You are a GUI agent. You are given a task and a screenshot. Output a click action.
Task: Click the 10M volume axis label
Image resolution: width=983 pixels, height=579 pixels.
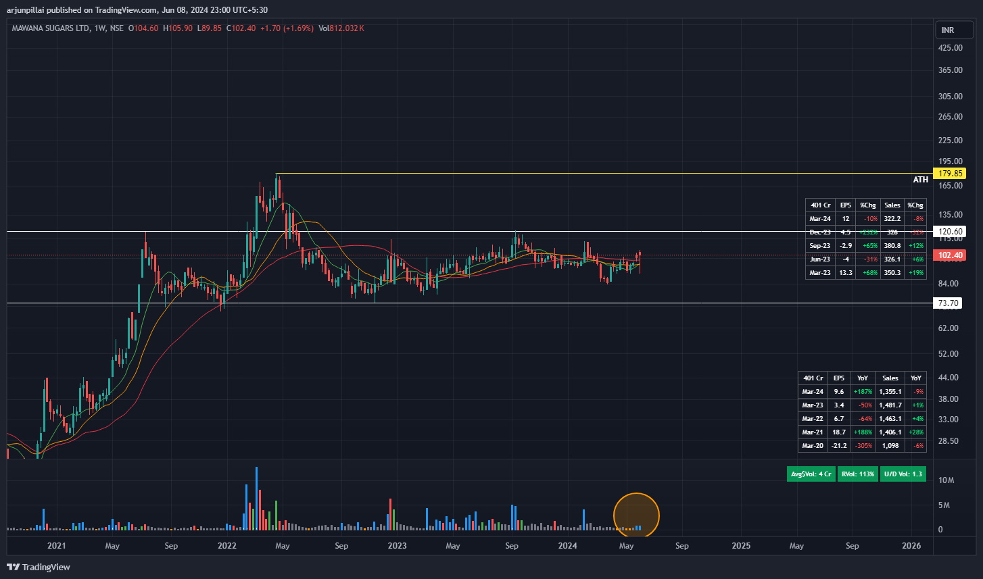[945, 480]
